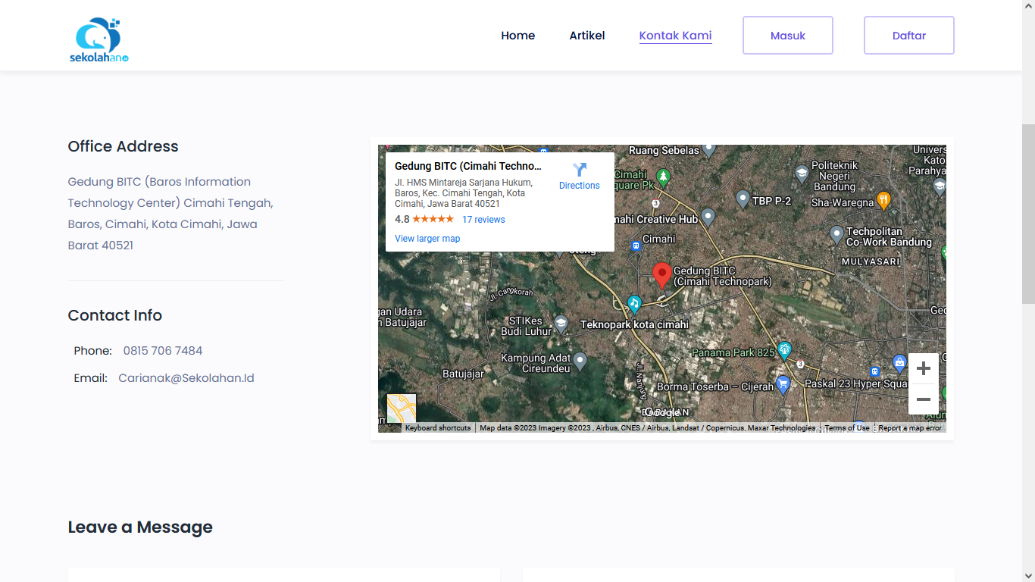This screenshot has width=1035, height=582.
Task: Open the Home menu item
Action: [x=517, y=36]
